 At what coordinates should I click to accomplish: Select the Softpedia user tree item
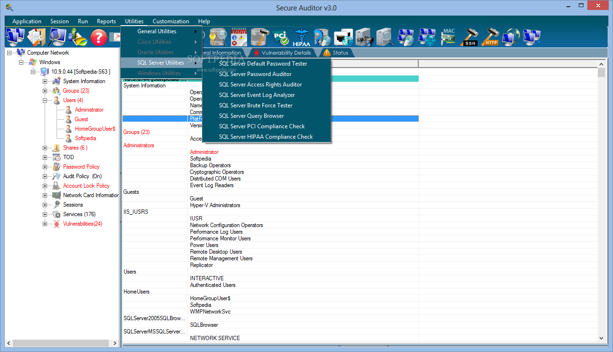pyautogui.click(x=86, y=138)
